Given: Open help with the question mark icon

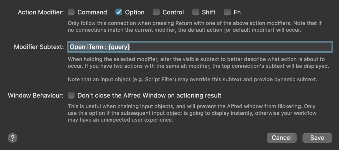Looking at the screenshot, I should (12, 138).
